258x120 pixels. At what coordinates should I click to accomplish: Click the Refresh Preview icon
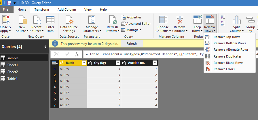click(x=113, y=20)
